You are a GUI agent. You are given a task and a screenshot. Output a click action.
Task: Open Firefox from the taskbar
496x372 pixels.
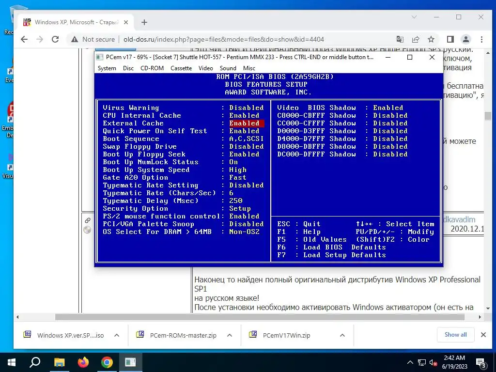[83, 362]
